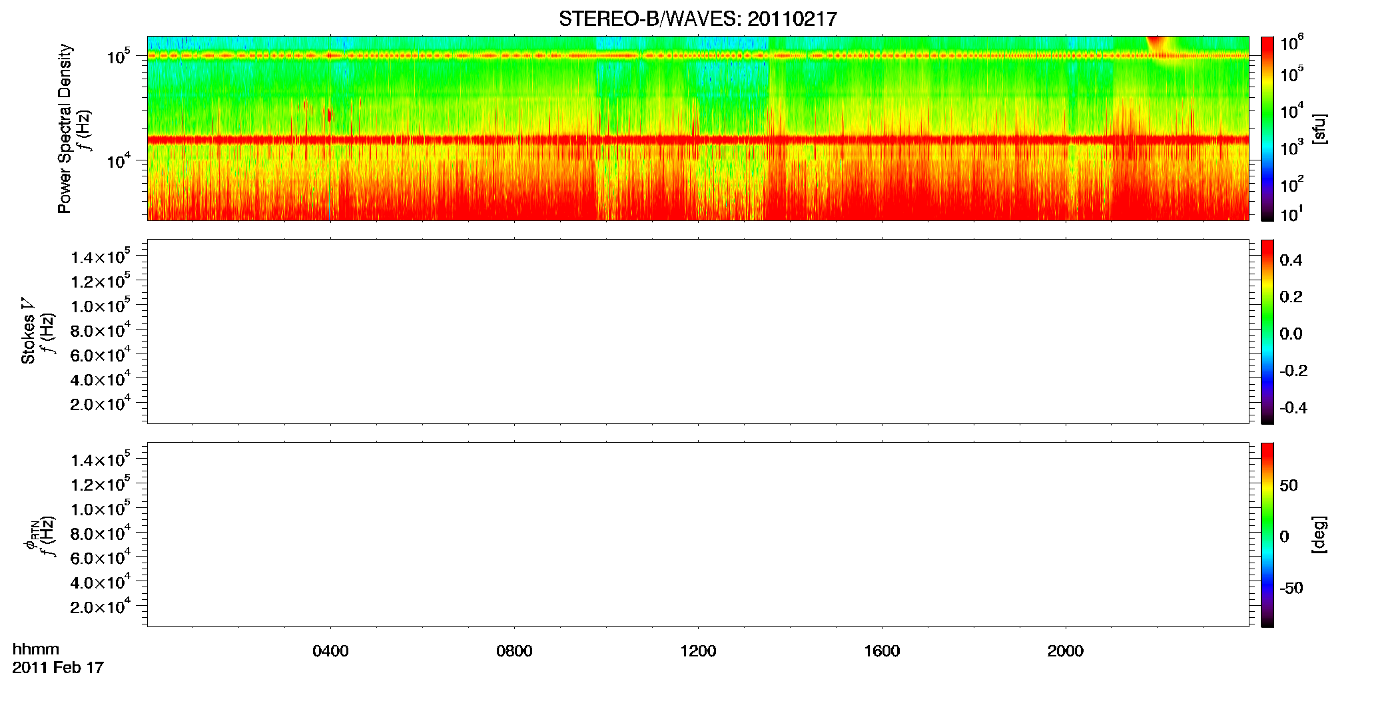The width and height of the screenshot is (1396, 719).
Task: Click the 0400 time tick label
Action: (330, 651)
